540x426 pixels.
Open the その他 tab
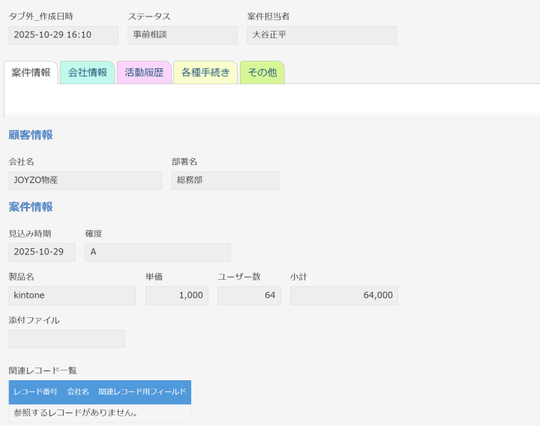(262, 73)
